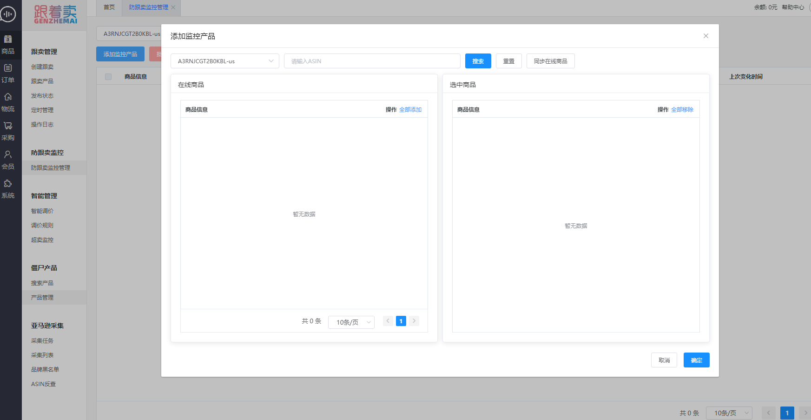Viewport: 811px width, 420px height.
Task: Toggle the select-all checkbox in background table
Action: 108,77
